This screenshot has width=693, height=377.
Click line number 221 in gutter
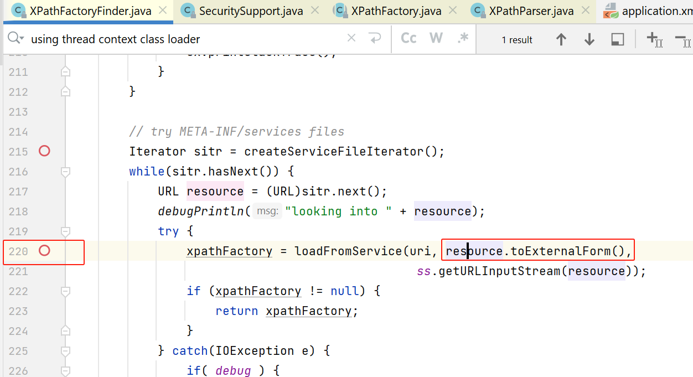[x=18, y=271]
